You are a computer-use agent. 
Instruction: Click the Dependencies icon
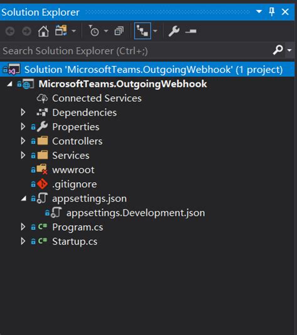pos(42,113)
